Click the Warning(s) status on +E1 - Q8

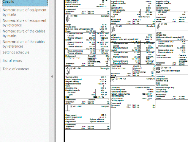[105, 68]
